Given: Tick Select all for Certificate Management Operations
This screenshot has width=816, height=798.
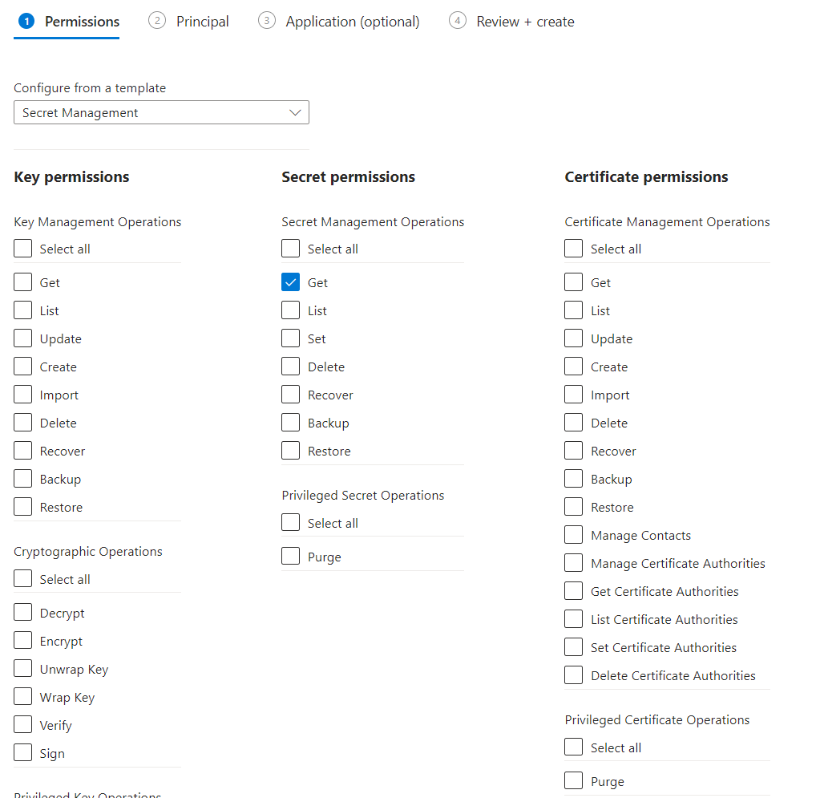Looking at the screenshot, I should coord(574,249).
